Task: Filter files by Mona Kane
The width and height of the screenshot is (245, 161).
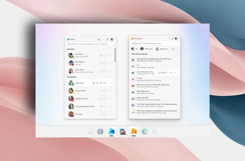Action: (x=147, y=49)
